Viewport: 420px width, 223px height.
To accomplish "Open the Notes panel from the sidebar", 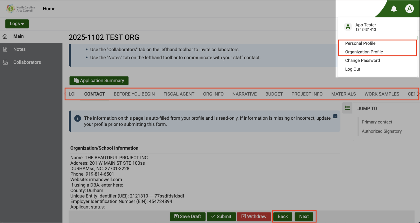I will (19, 49).
